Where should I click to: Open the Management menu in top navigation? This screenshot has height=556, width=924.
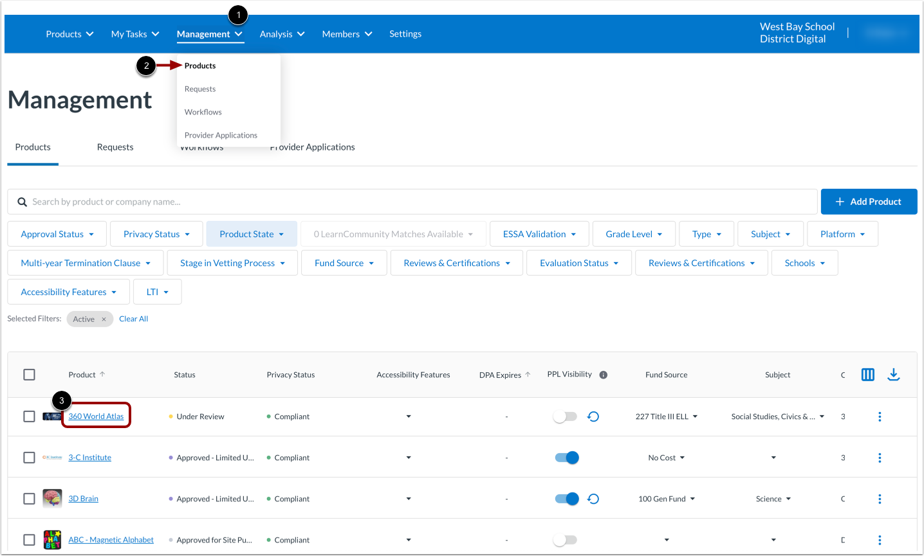pyautogui.click(x=210, y=34)
